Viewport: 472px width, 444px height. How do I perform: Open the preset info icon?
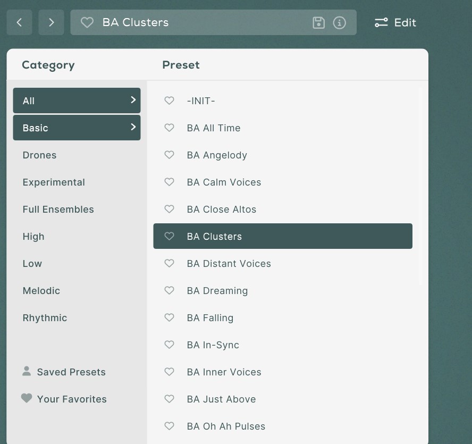[x=339, y=22]
